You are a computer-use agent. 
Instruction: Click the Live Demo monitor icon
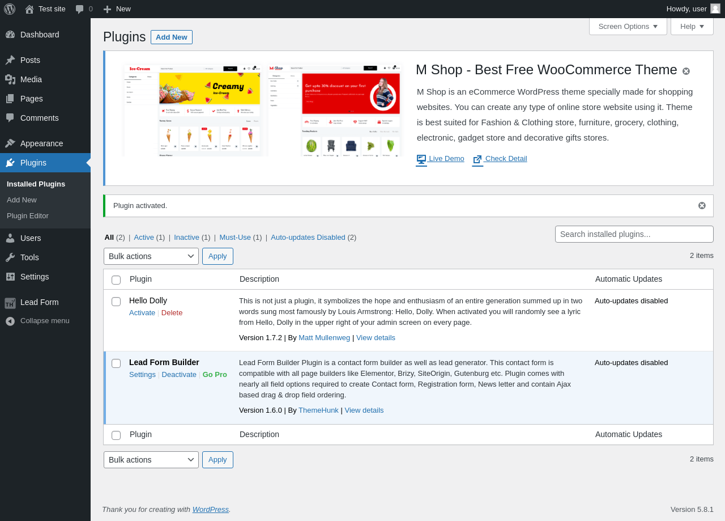pos(421,159)
